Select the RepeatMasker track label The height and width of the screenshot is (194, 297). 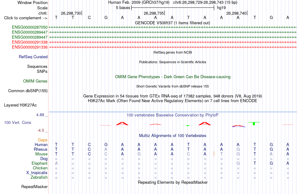(x=34, y=187)
